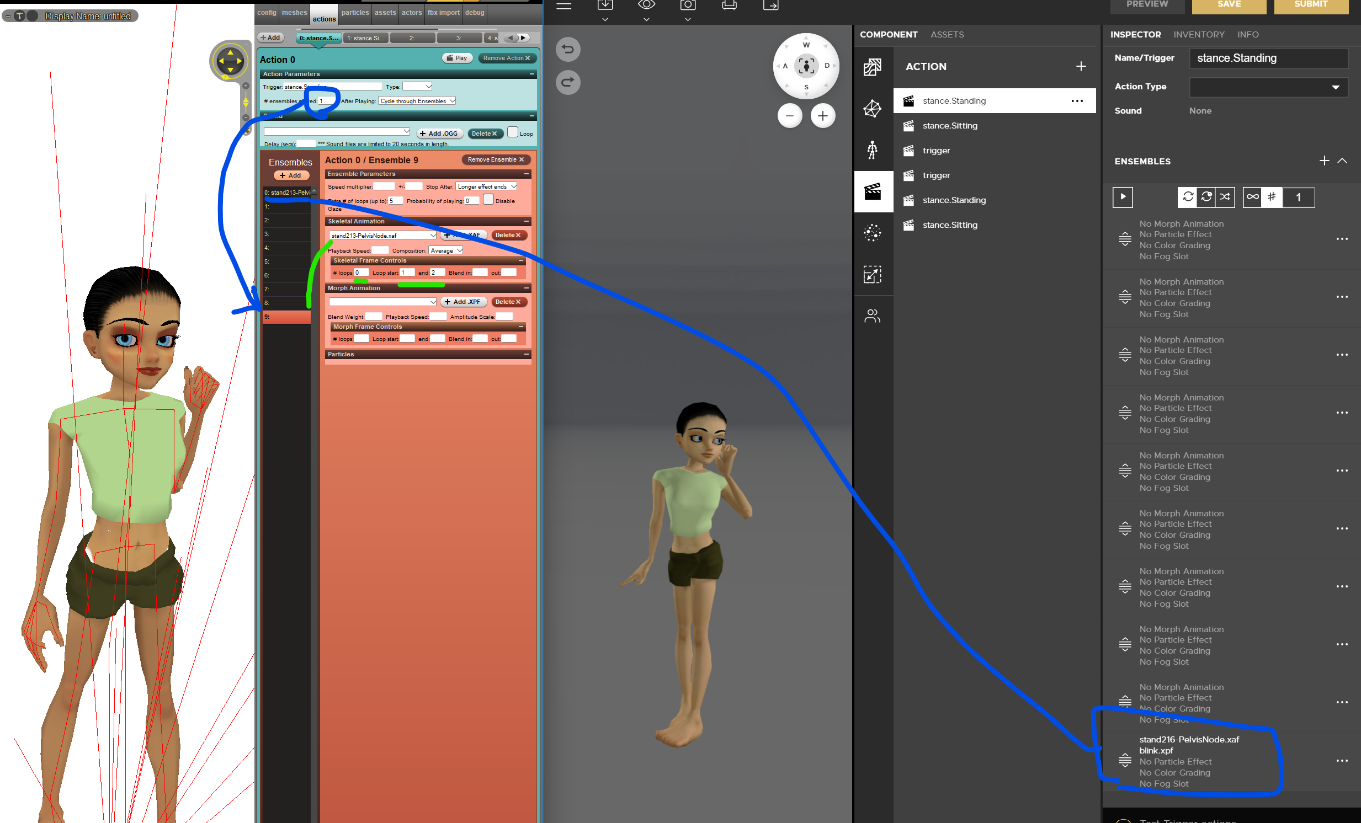
Task: Click the ensembles play button
Action: (1123, 197)
